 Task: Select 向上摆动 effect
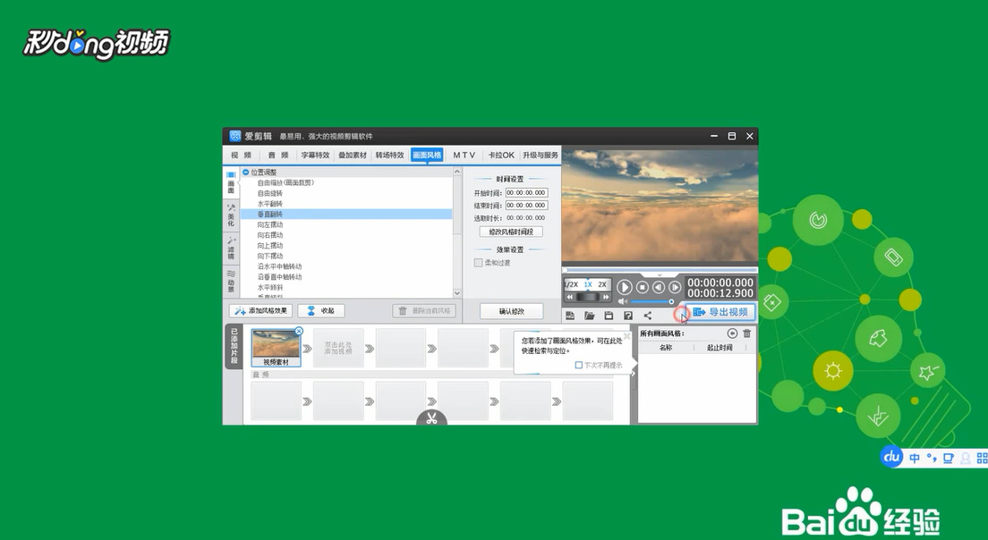click(269, 246)
